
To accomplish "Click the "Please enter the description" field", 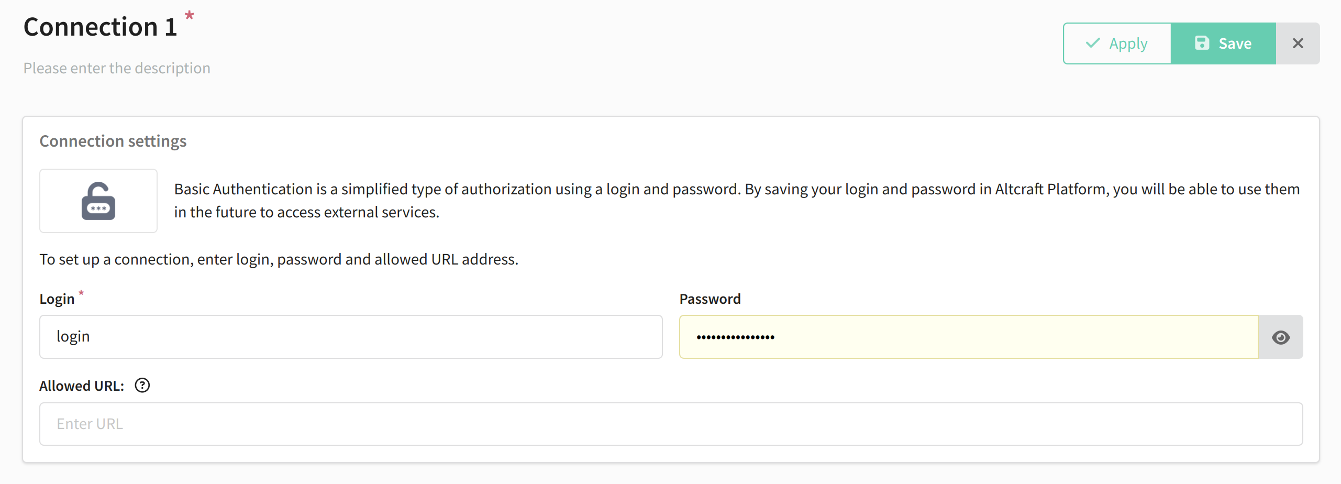I will click(117, 68).
